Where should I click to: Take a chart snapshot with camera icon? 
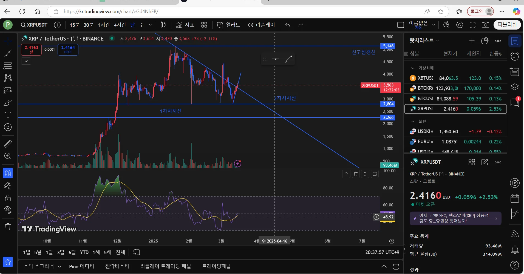(485, 25)
